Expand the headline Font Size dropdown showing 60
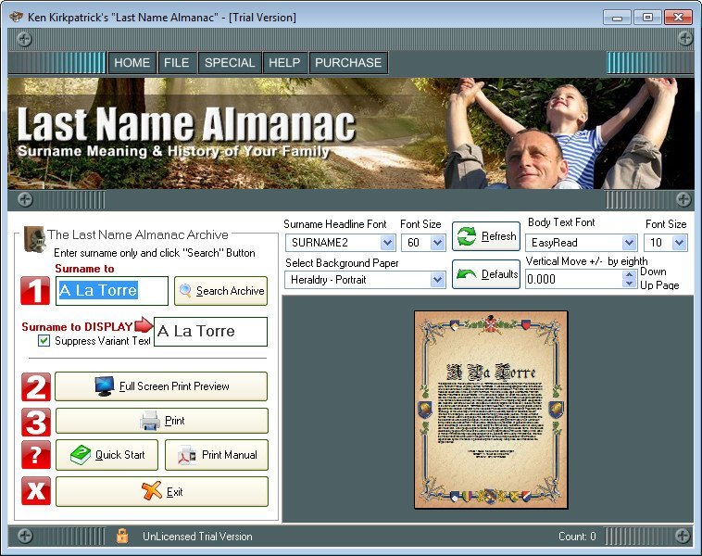Viewport: 702px width, 556px height. point(437,243)
